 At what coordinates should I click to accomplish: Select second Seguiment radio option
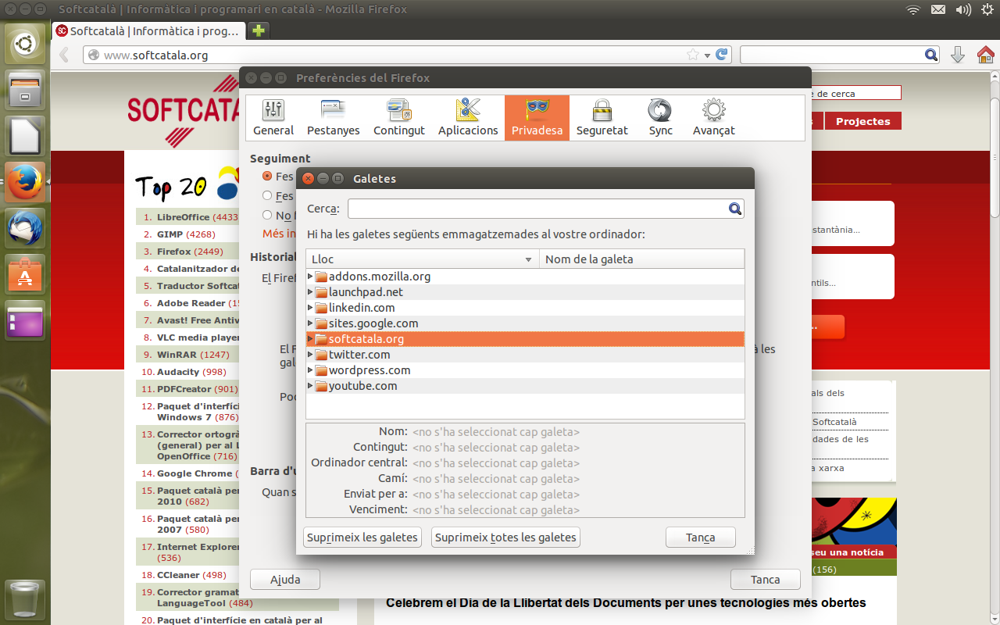267,195
